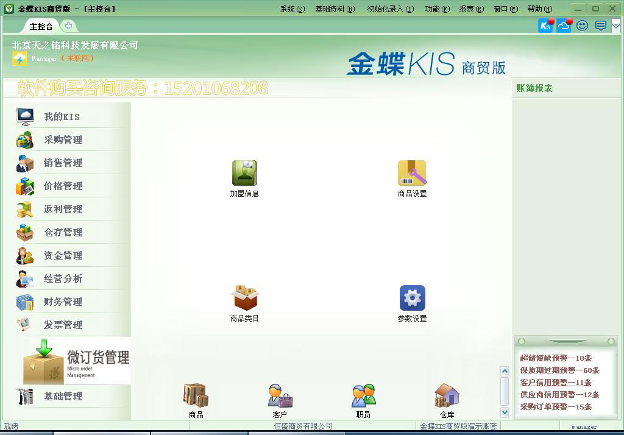Open the 报表(R) menu
This screenshot has height=435, width=624.
(470, 9)
